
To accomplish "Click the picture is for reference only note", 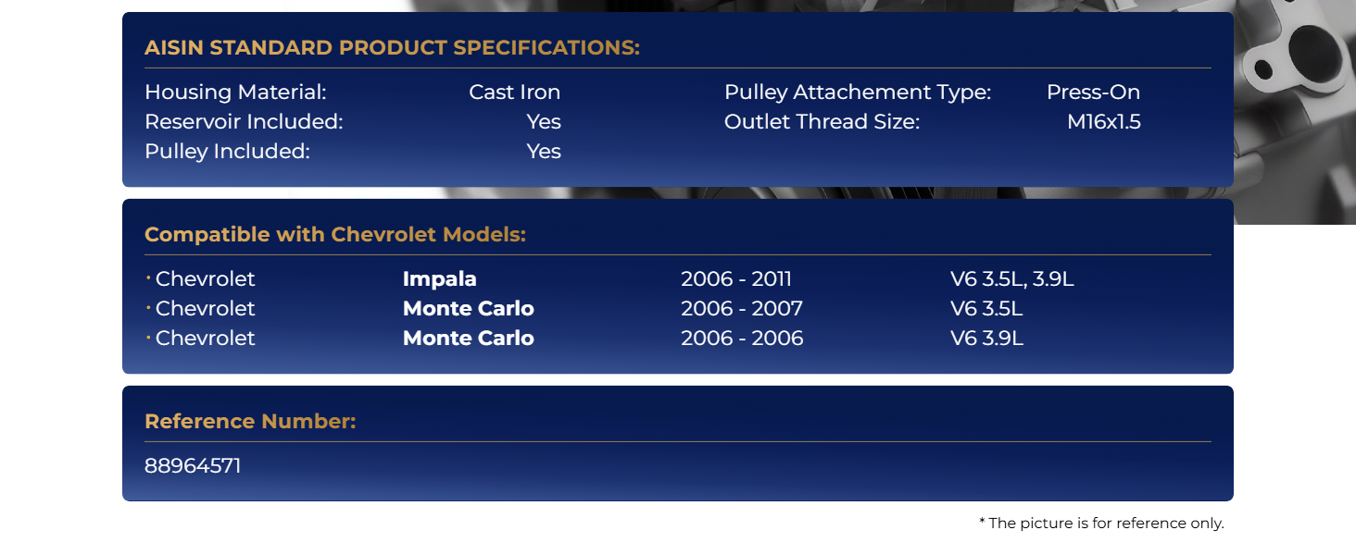I will pyautogui.click(x=1101, y=524).
